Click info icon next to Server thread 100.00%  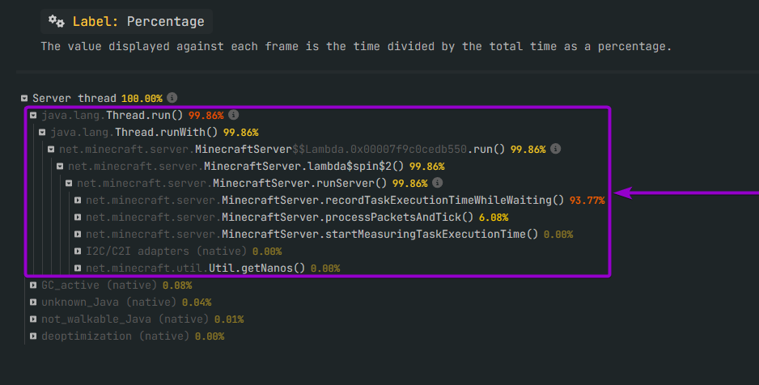click(172, 98)
